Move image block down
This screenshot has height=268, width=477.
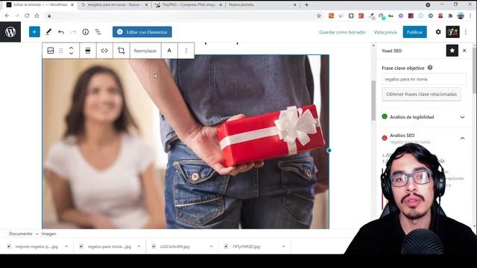[x=72, y=53]
